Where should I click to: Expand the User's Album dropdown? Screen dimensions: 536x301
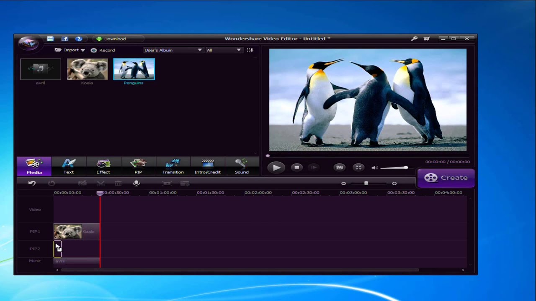[173, 50]
